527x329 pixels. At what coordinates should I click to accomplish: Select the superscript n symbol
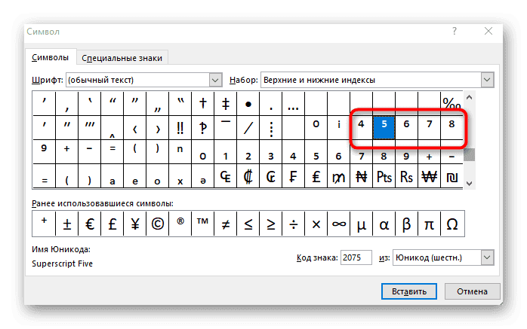click(x=180, y=152)
